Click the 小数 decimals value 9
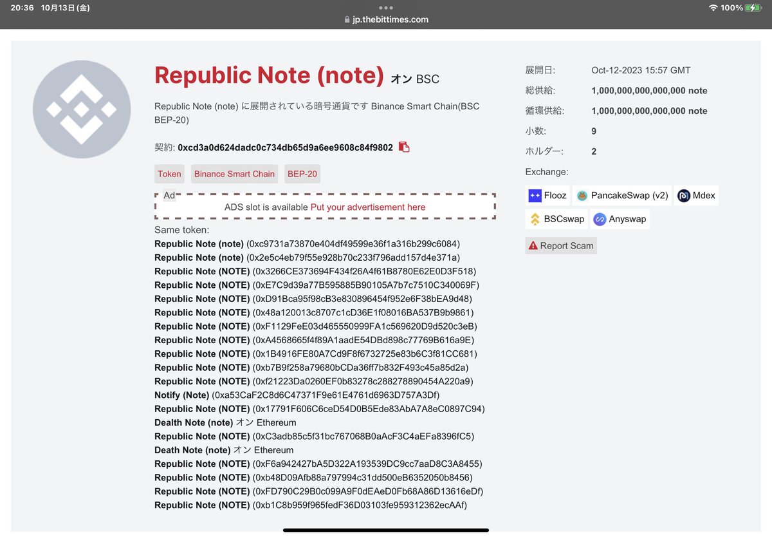772x537 pixels. point(594,131)
